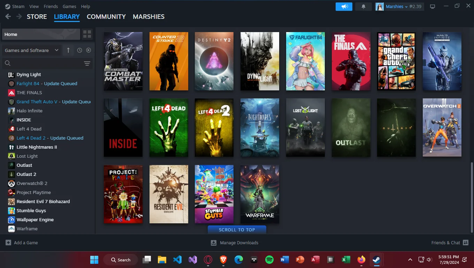Open the Help menu
Image resolution: width=474 pixels, height=268 pixels.
pos(85,6)
